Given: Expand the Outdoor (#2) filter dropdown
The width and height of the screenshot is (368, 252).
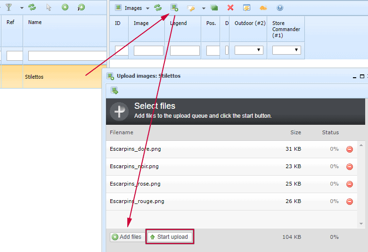Looking at the screenshot, I should [x=249, y=50].
